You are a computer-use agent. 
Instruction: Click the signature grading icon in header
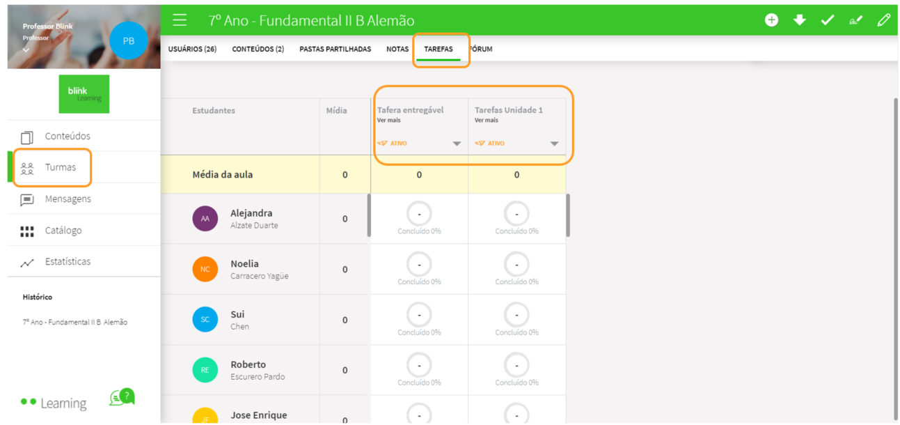click(x=855, y=20)
